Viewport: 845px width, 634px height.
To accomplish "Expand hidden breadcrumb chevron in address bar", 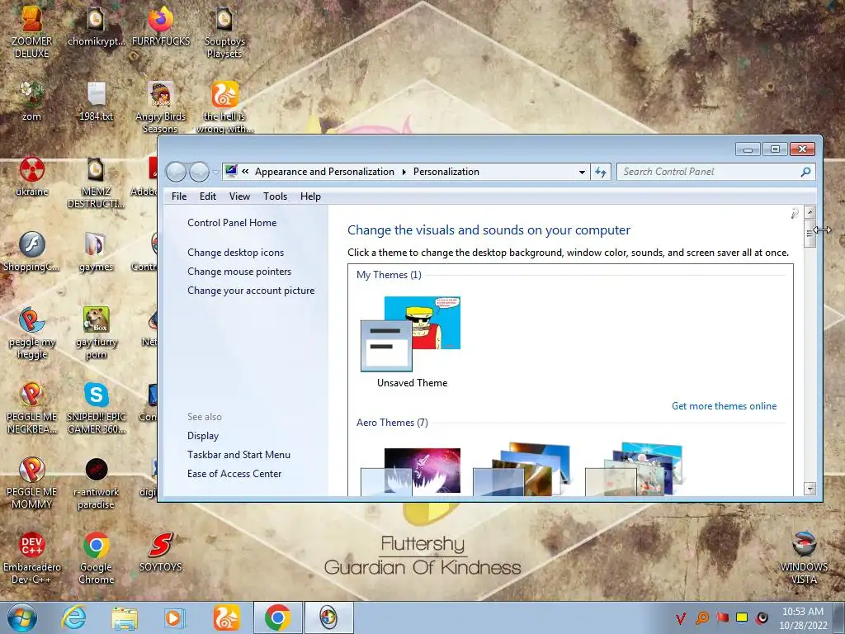I will 245,172.
